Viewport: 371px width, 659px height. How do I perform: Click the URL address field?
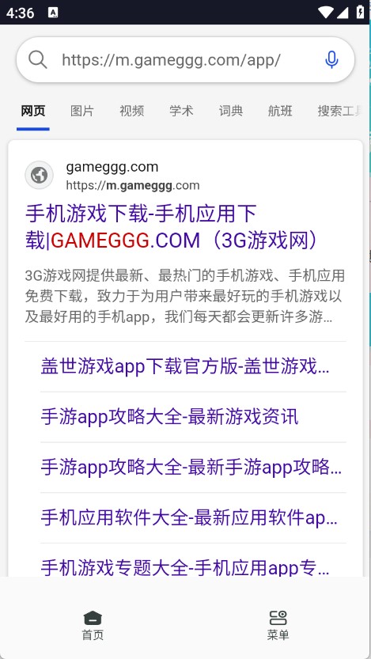pos(185,59)
